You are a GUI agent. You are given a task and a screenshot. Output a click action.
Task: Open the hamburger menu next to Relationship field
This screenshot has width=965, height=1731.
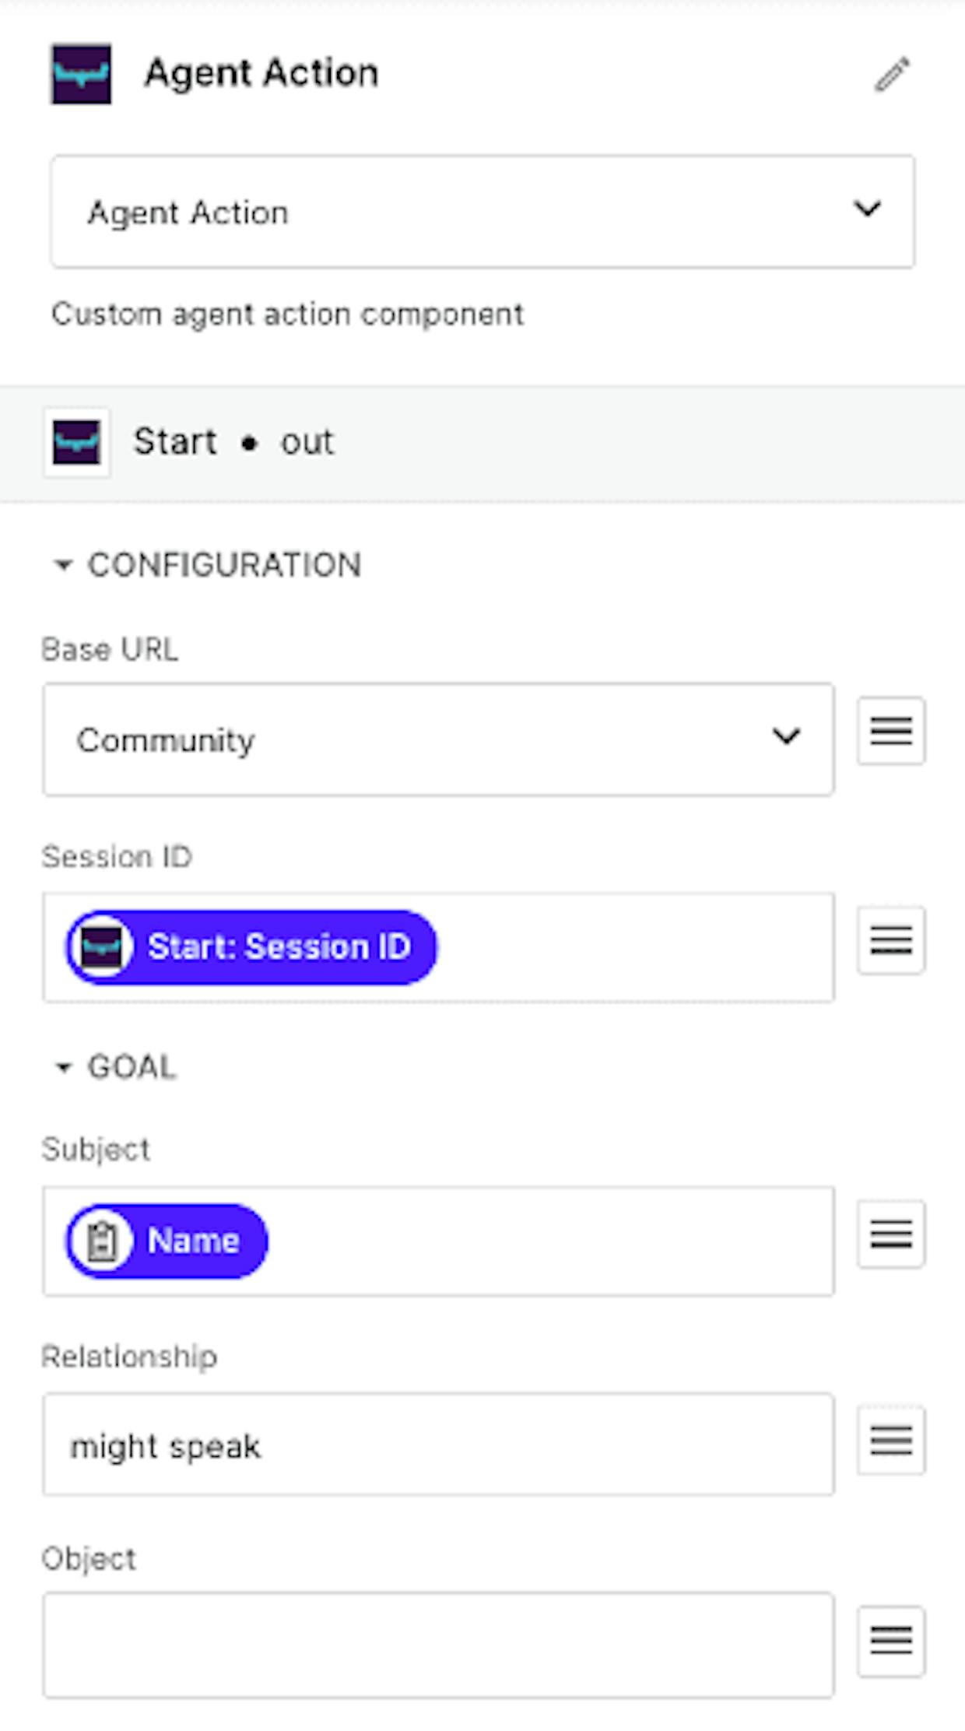[891, 1441]
